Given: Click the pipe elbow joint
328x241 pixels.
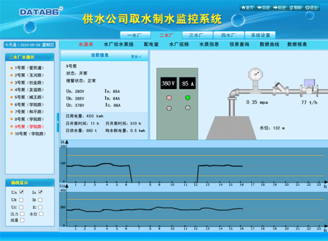Looking at the screenshot, I should [234, 94].
